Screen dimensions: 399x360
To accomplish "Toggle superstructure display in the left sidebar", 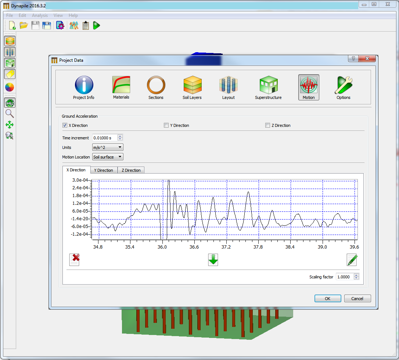I will coord(10,63).
